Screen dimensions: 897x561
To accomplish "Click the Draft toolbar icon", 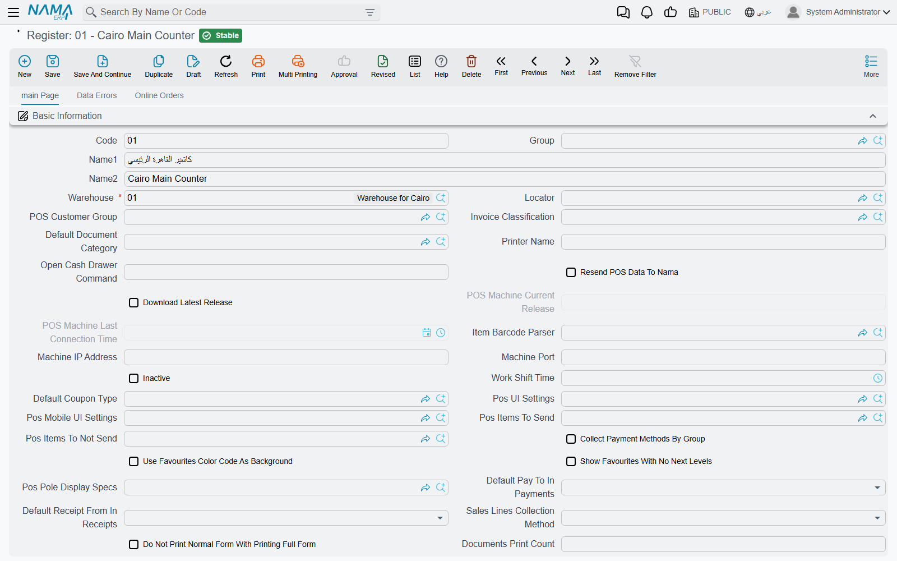I will [x=193, y=61].
